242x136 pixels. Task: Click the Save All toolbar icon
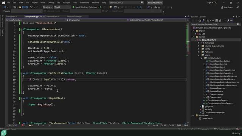pyautogui.click(x=26, y=7)
